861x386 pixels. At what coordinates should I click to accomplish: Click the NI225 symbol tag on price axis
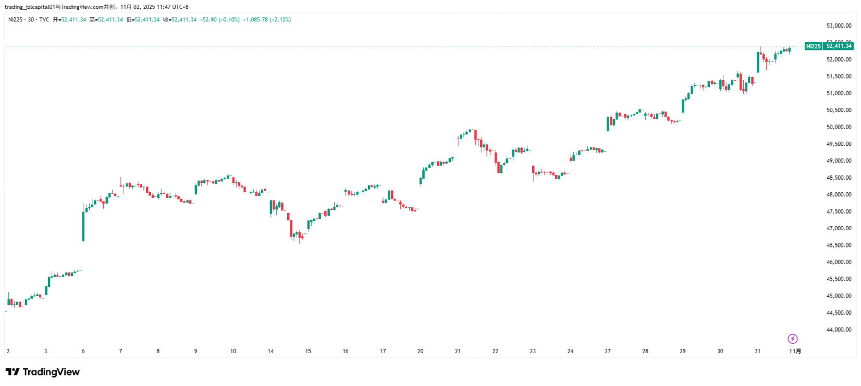point(813,46)
